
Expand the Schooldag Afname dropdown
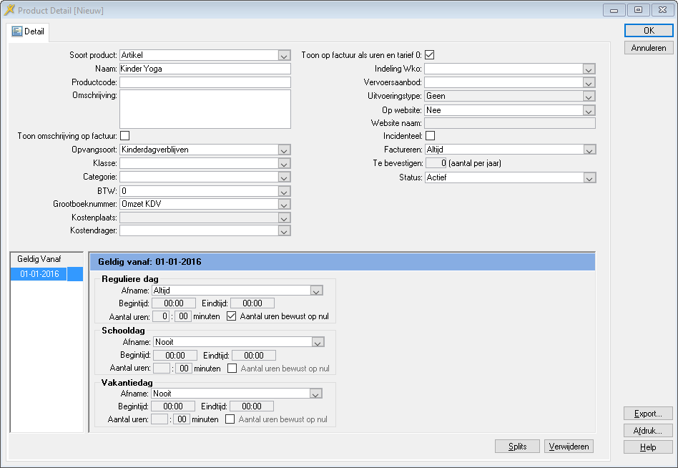point(318,342)
